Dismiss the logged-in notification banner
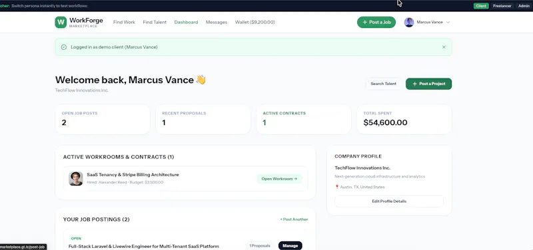This screenshot has height=250, width=533. tap(444, 47)
